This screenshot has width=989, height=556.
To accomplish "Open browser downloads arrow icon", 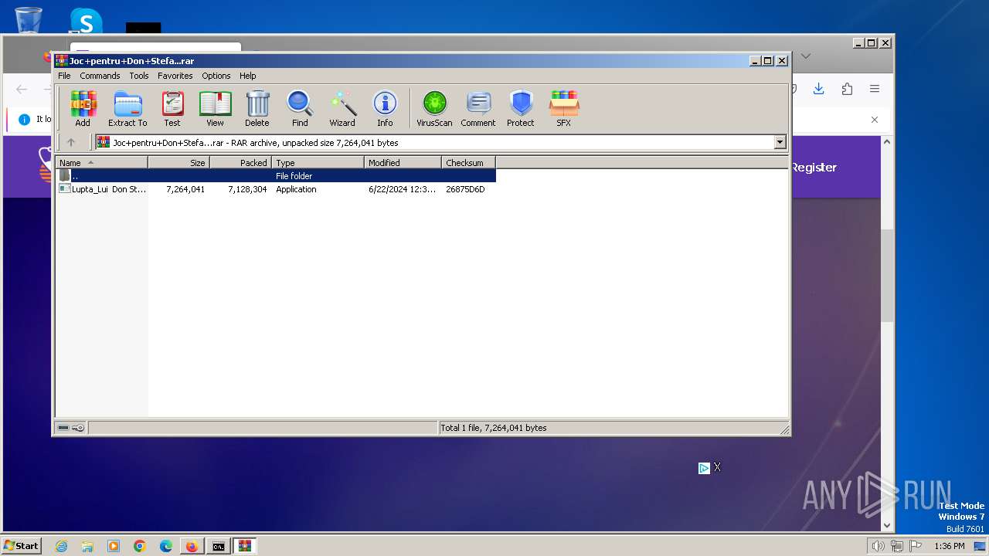I will tap(818, 89).
